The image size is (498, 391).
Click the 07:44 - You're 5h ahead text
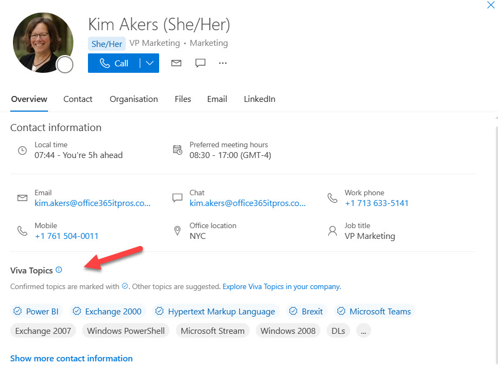[x=78, y=155]
